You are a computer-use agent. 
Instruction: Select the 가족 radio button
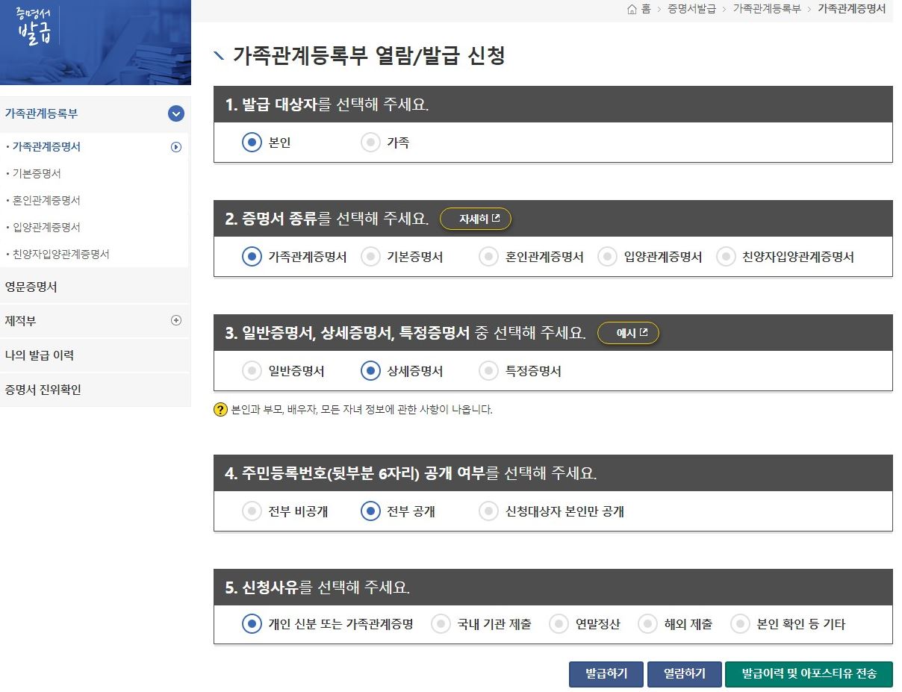click(370, 143)
